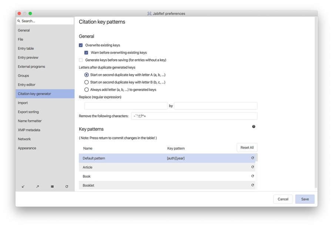333x227 pixels.
Task: Click the export preferences arrow icon
Action: (x=37, y=186)
